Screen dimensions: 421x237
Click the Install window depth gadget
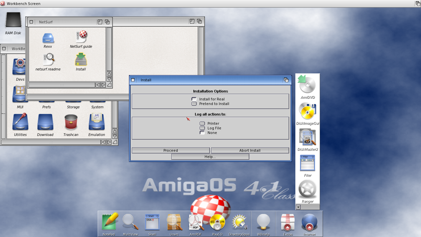click(286, 80)
